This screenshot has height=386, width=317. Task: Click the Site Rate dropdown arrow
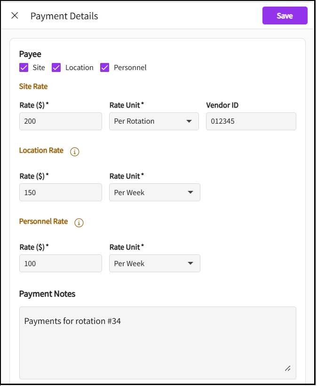coord(189,121)
